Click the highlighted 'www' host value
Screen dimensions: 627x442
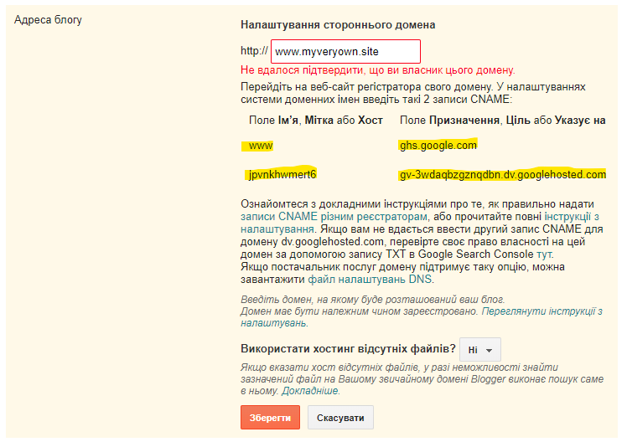pyautogui.click(x=261, y=146)
